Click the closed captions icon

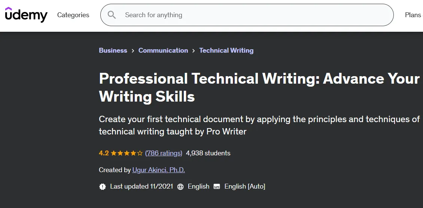pyautogui.click(x=217, y=186)
